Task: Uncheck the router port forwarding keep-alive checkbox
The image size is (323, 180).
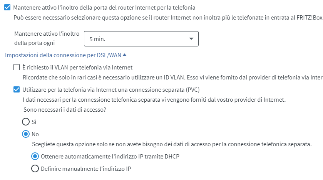Action: 7,7
